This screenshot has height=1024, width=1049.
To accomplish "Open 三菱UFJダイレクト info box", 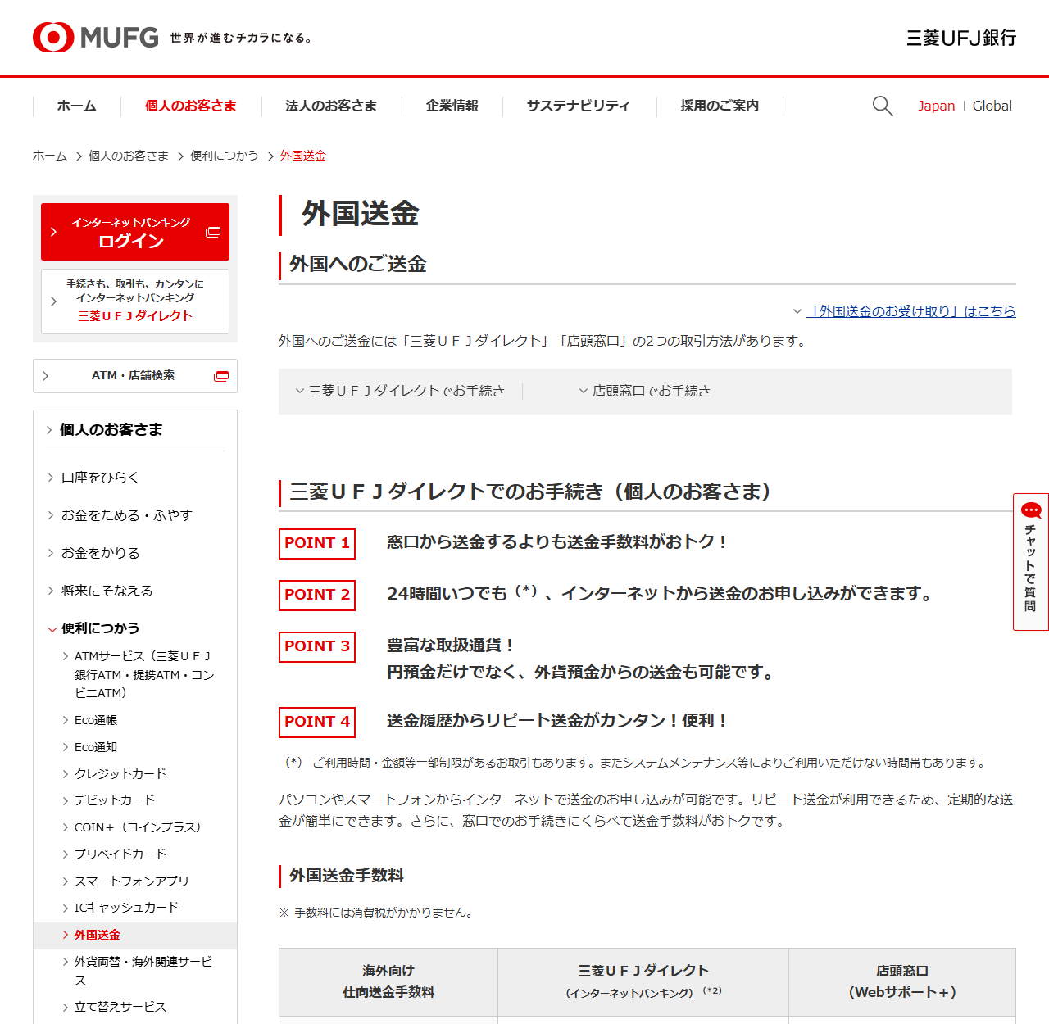I will click(135, 301).
